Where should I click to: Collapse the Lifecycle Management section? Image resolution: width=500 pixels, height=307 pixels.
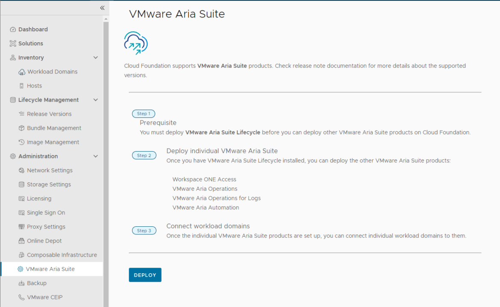pyautogui.click(x=96, y=99)
